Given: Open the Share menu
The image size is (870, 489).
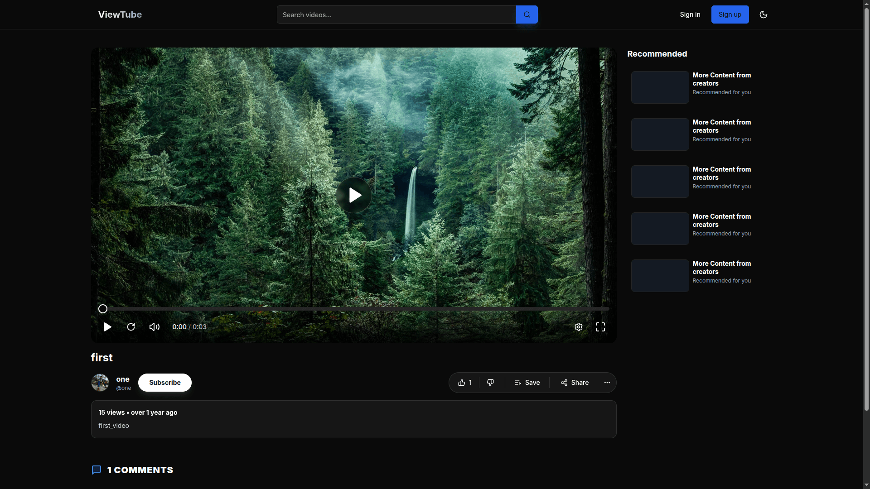Looking at the screenshot, I should [574, 383].
